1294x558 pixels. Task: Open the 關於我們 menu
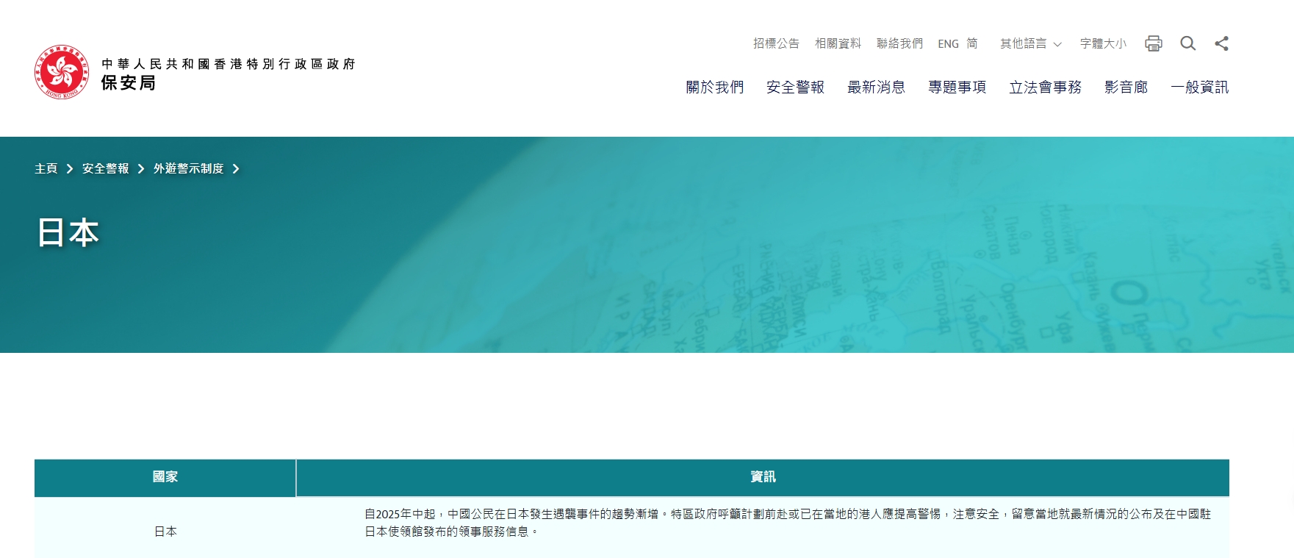[x=714, y=87]
